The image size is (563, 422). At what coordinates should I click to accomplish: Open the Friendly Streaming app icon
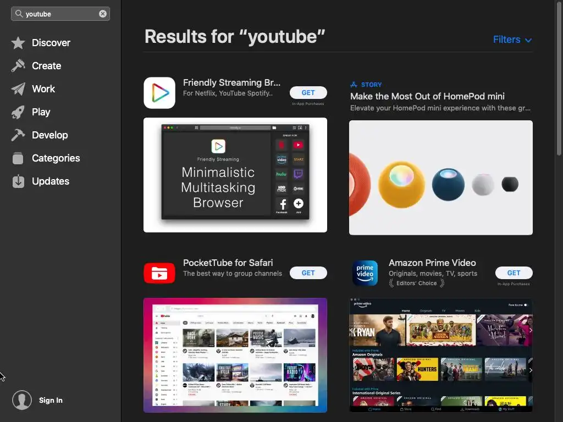click(159, 92)
